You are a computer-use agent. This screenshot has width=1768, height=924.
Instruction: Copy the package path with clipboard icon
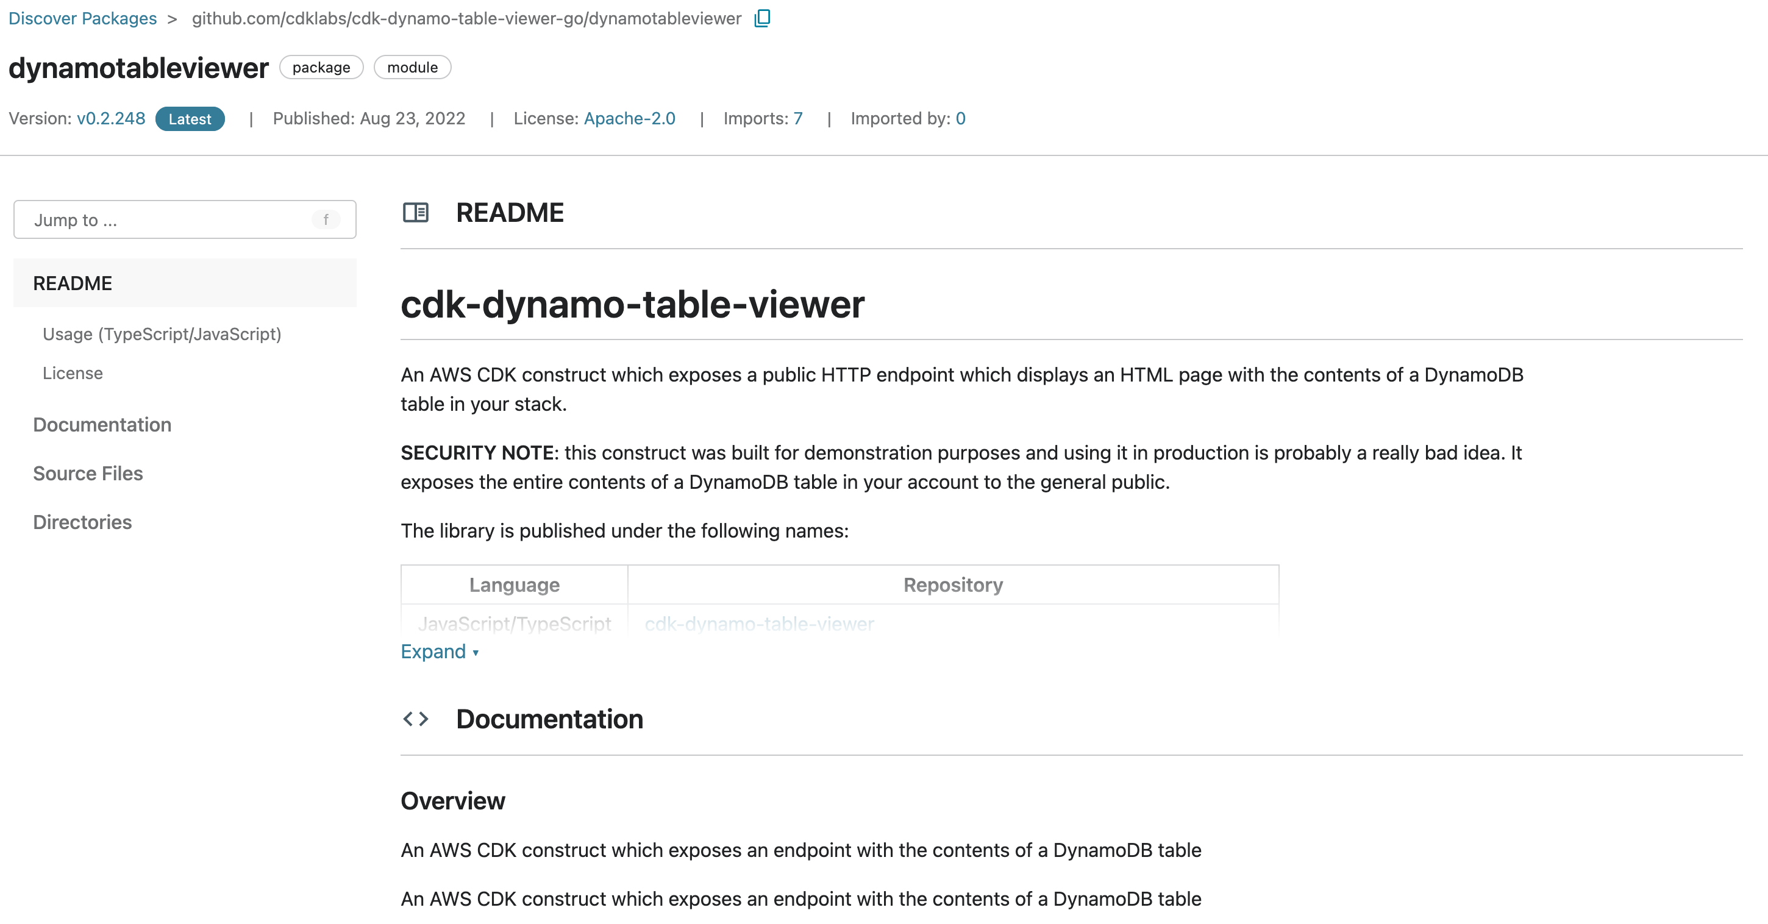(x=762, y=18)
